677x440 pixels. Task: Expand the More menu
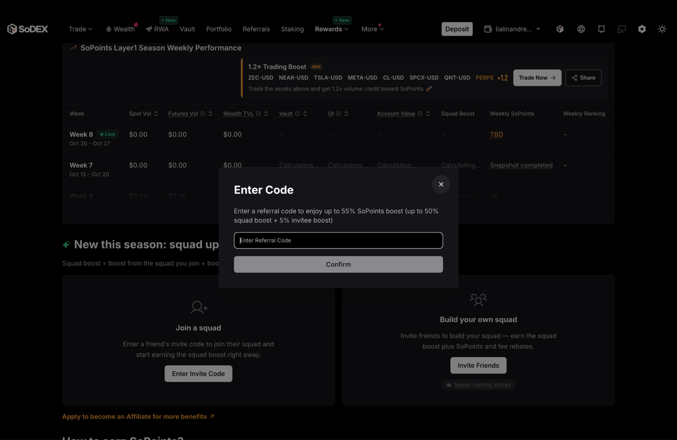(372, 29)
